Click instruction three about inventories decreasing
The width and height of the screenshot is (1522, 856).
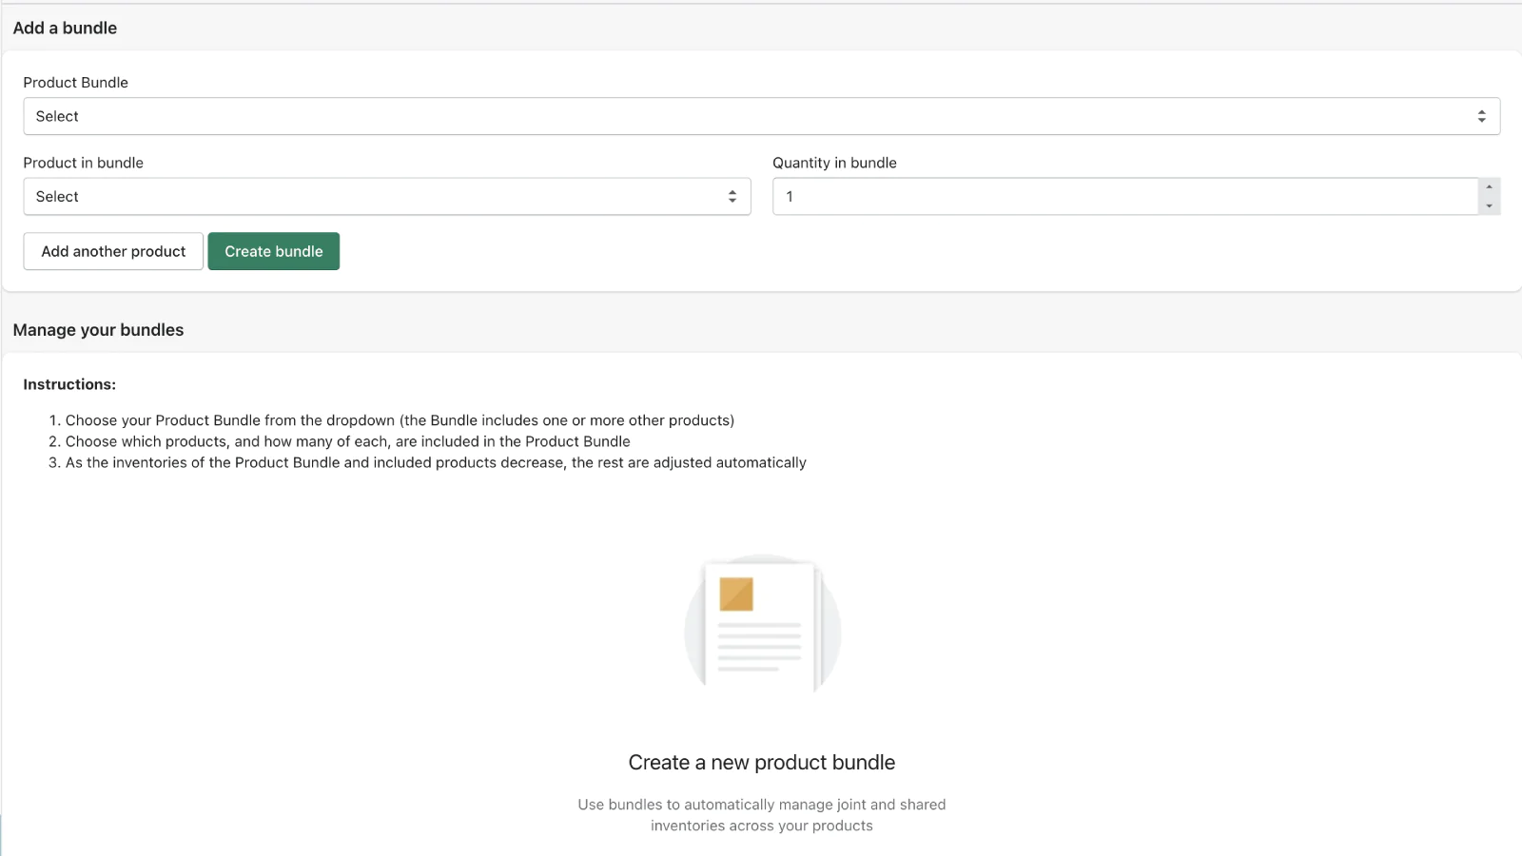coord(436,462)
